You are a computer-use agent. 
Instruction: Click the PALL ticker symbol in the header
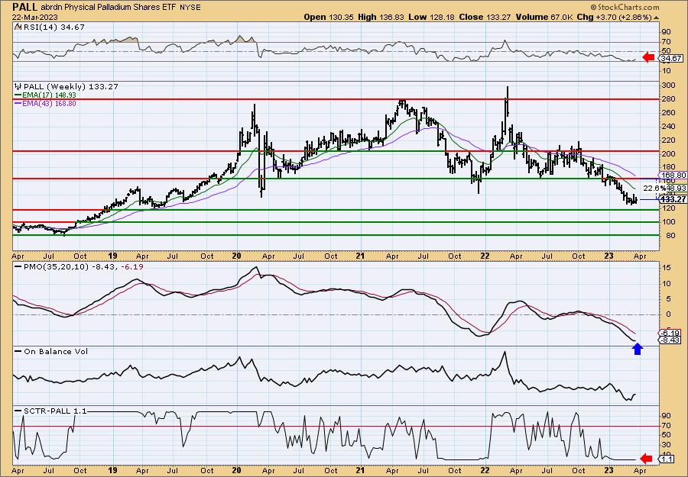[x=25, y=7]
